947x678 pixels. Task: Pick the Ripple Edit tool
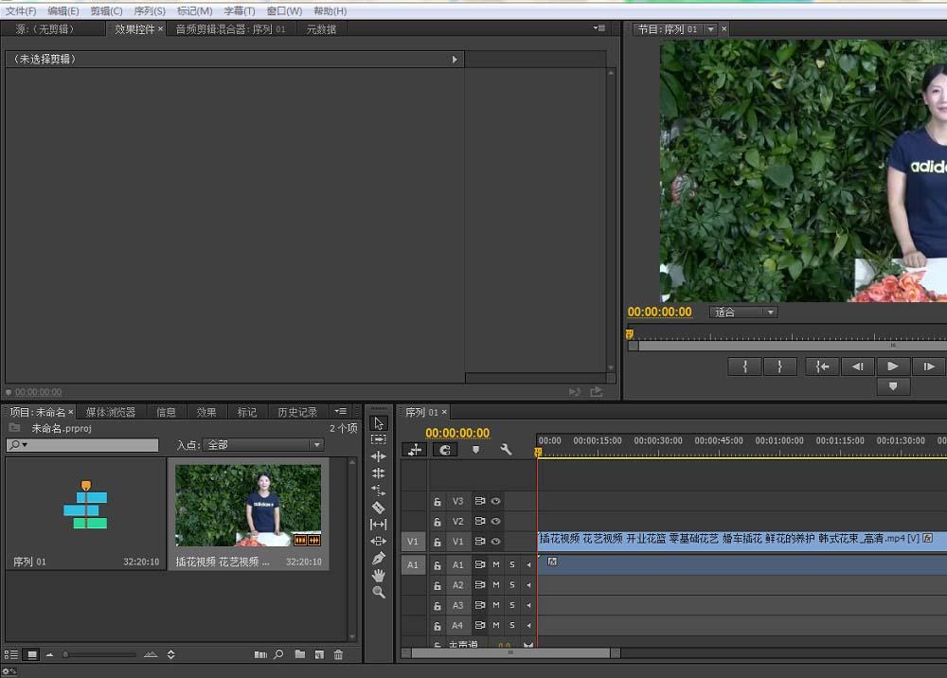379,456
